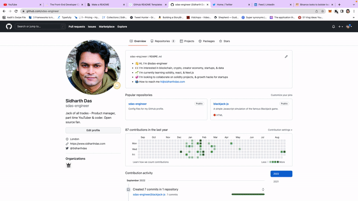
Task: Open the Overview profile tab
Action: coord(138,41)
